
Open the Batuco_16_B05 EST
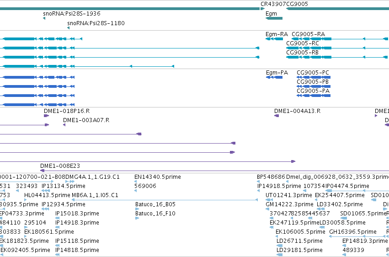[137, 209]
